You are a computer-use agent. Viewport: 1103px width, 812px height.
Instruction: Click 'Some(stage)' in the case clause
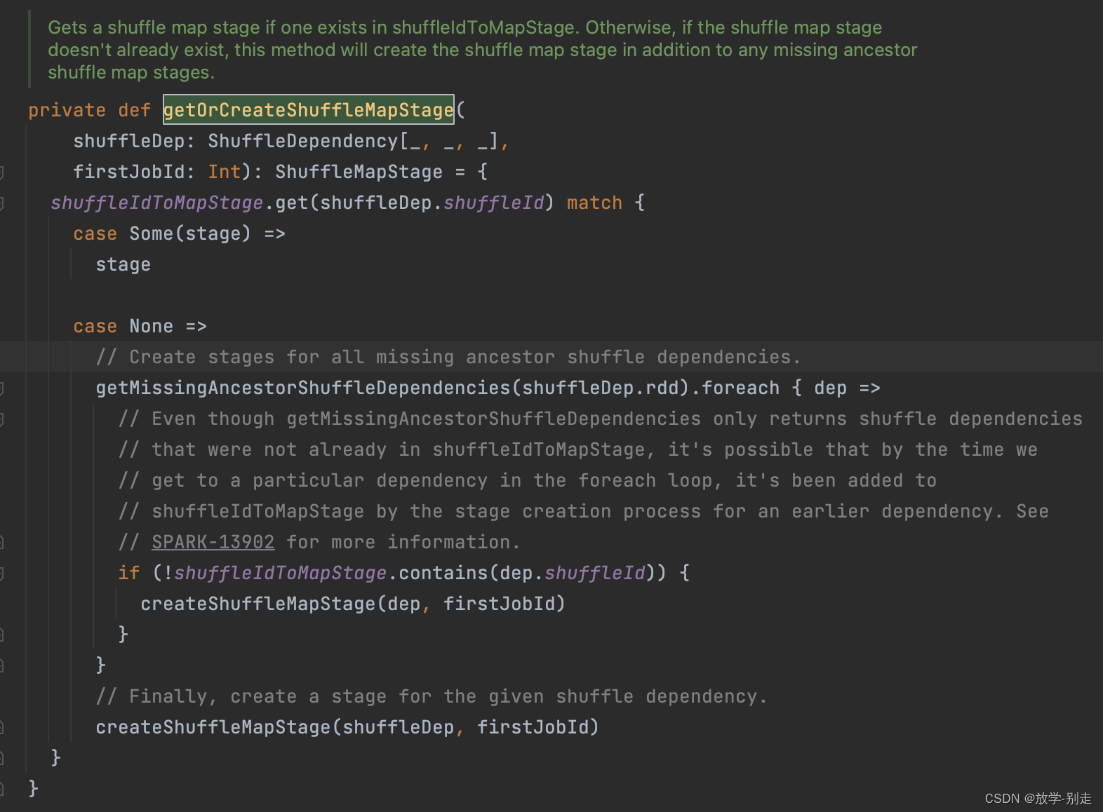[x=190, y=234]
